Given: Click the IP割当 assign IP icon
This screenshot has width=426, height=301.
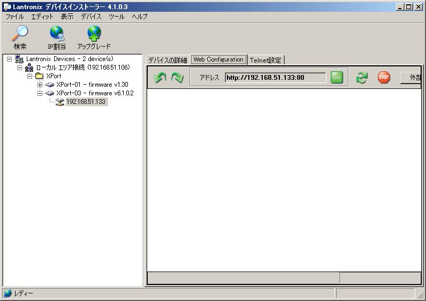Looking at the screenshot, I should [57, 34].
